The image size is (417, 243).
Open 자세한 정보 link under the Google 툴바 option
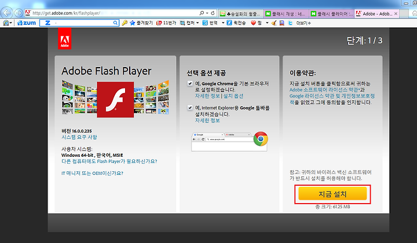207,120
